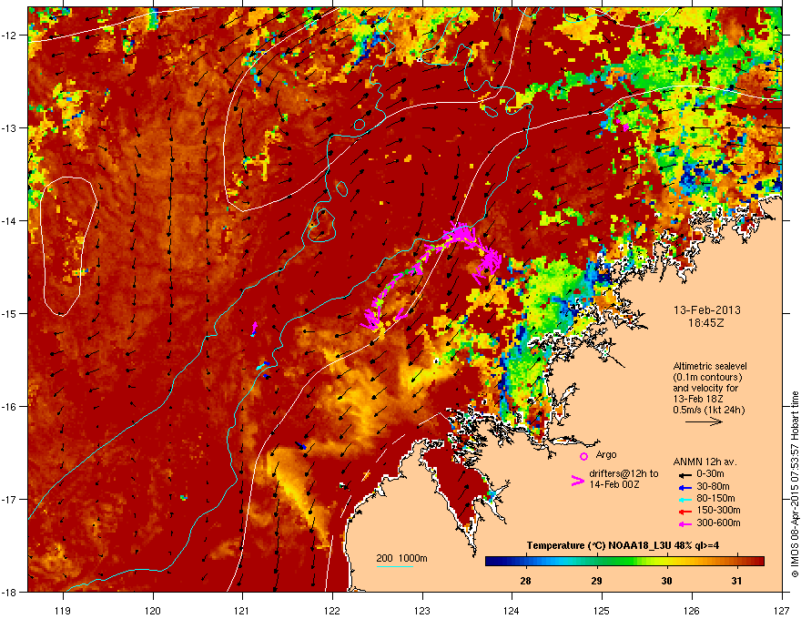This screenshot has width=801, height=619.
Task: Click the '0.5m/s (1kt 24h)' text
Action: tap(708, 410)
